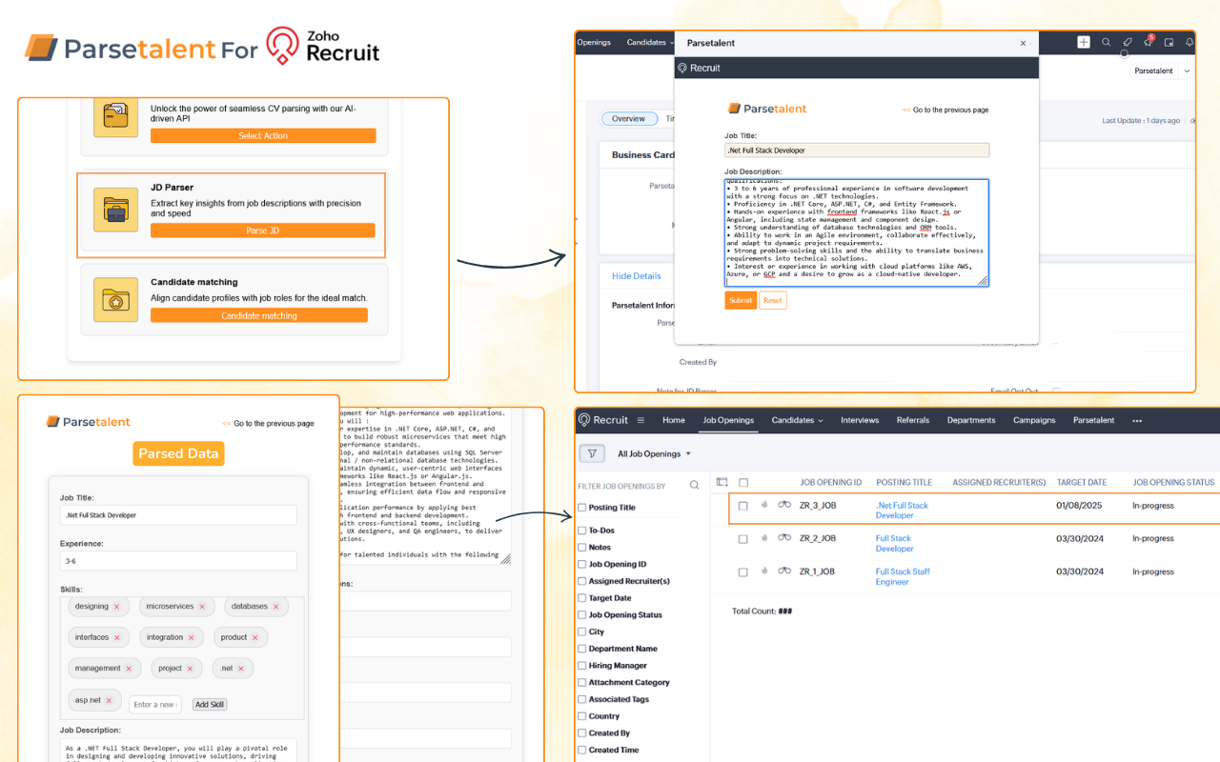Enable the Posting Title filter checkbox
Viewport: 1220px width, 762px height.
pyautogui.click(x=582, y=508)
